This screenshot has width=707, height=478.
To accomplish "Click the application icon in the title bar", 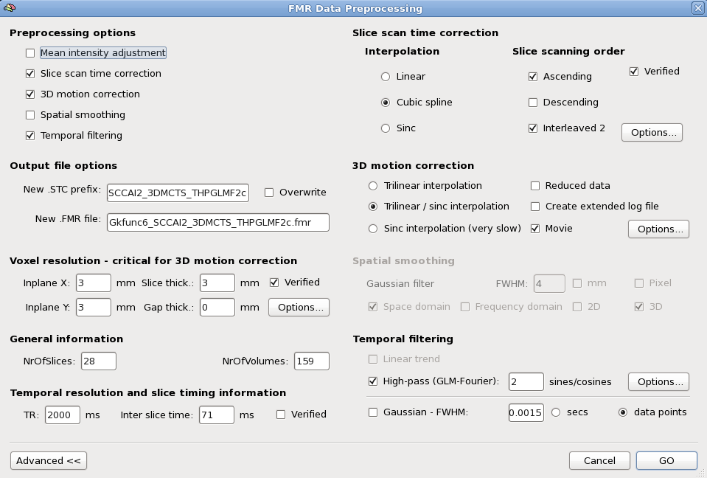I will point(10,8).
